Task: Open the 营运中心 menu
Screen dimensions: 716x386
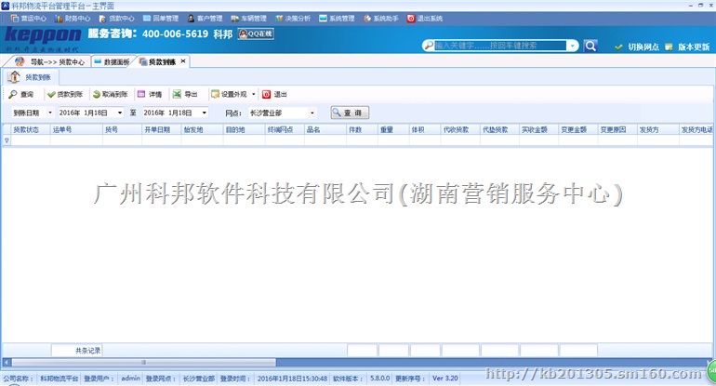Action: pyautogui.click(x=28, y=19)
